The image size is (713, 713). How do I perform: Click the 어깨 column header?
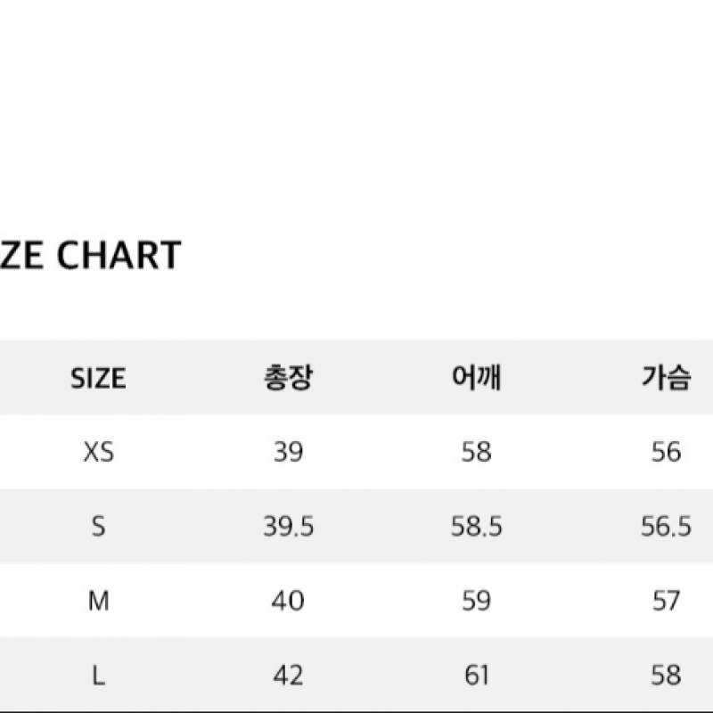coord(477,377)
